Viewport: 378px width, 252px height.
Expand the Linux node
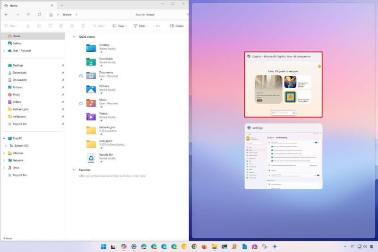coord(4,168)
